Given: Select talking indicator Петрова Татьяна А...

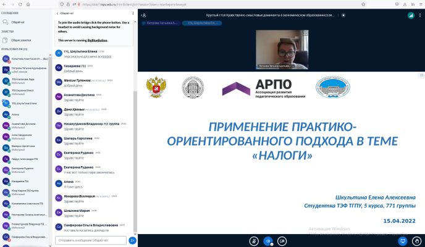Looking at the screenshot, I should [160, 23].
